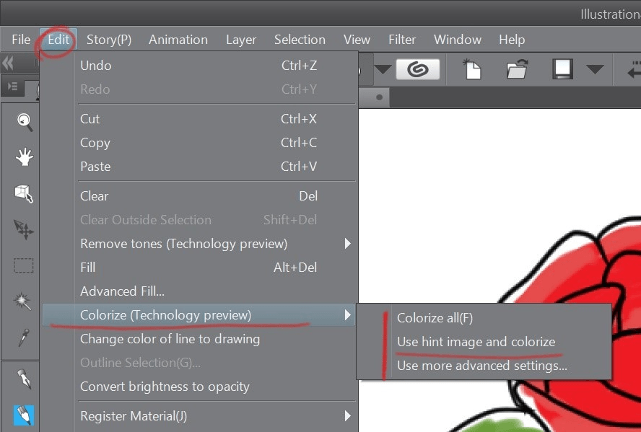Choose Clear from Edit menu
Viewport: 641px width, 432px height.
[x=199, y=196]
